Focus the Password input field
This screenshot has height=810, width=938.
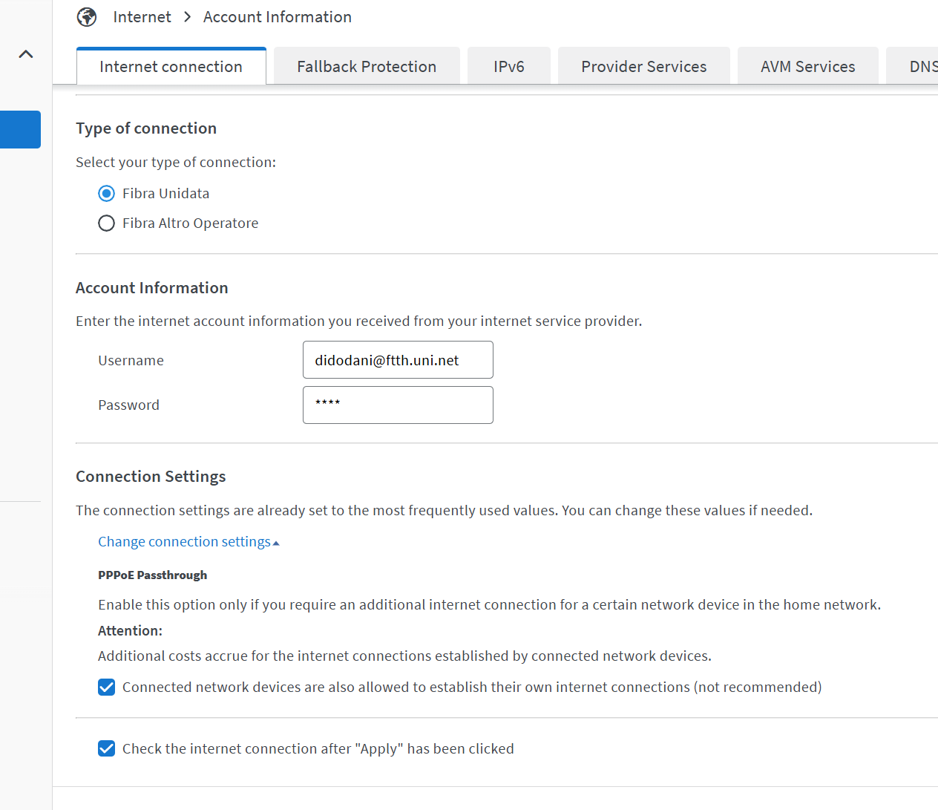pyautogui.click(x=398, y=405)
